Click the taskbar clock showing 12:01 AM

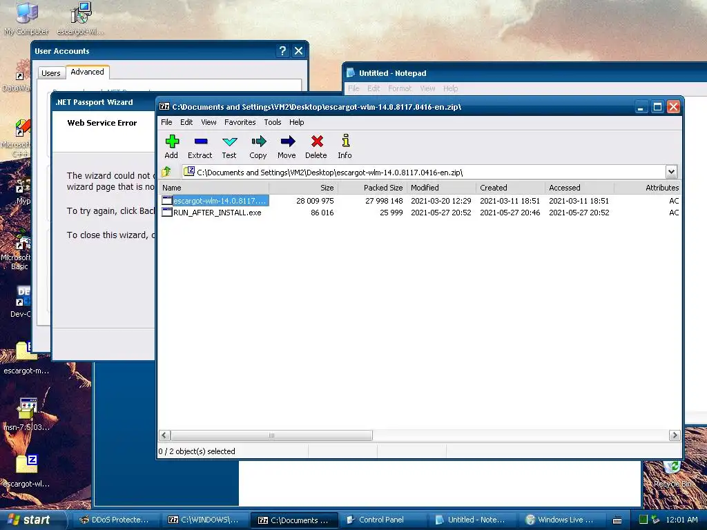681,520
